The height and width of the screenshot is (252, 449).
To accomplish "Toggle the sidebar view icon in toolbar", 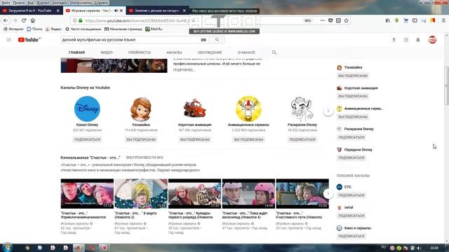I will pyautogui.click(x=415, y=20).
